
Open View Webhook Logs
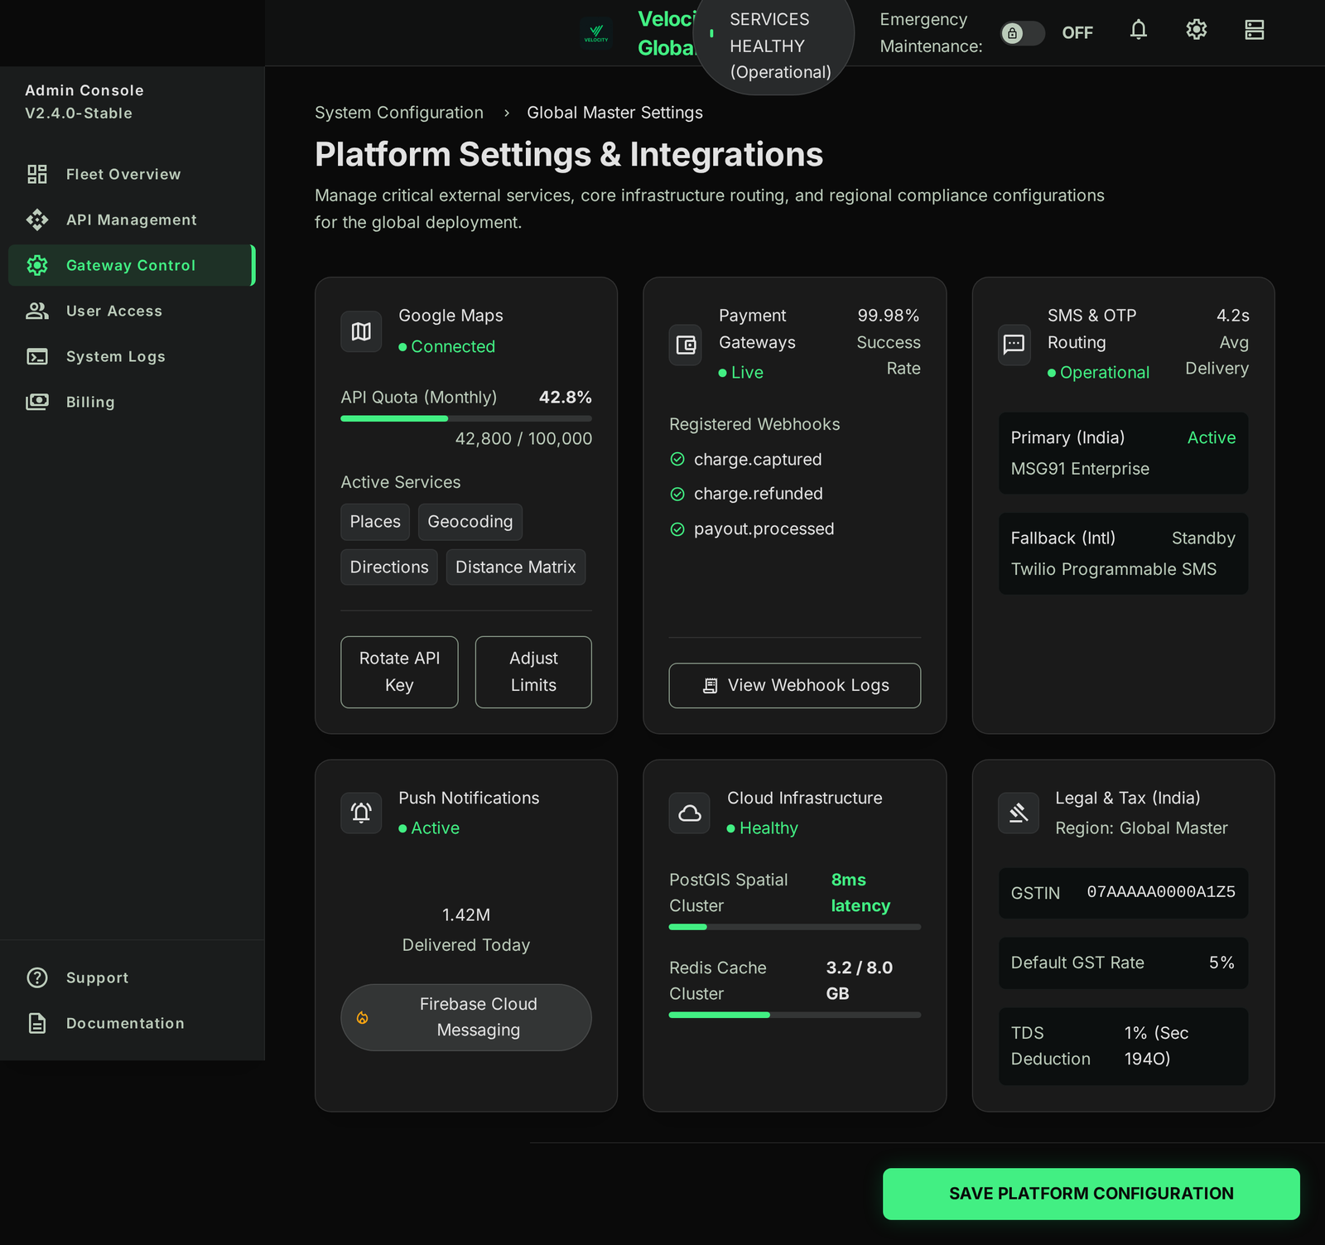tap(795, 685)
